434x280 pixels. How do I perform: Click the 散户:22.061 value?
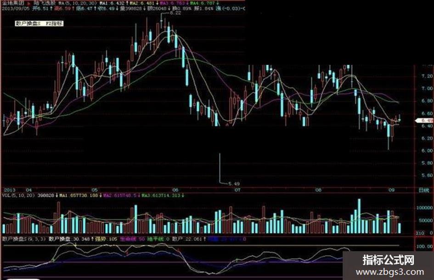click(x=187, y=239)
